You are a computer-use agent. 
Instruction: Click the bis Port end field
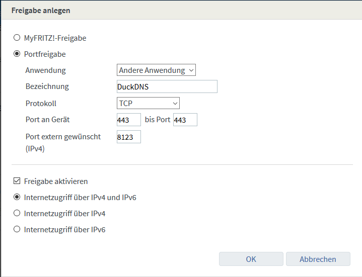185,120
